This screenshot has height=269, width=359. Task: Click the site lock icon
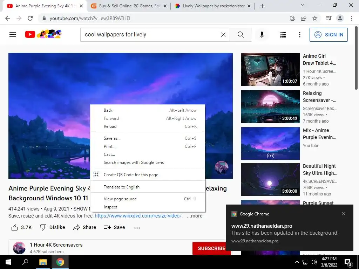coord(44,18)
